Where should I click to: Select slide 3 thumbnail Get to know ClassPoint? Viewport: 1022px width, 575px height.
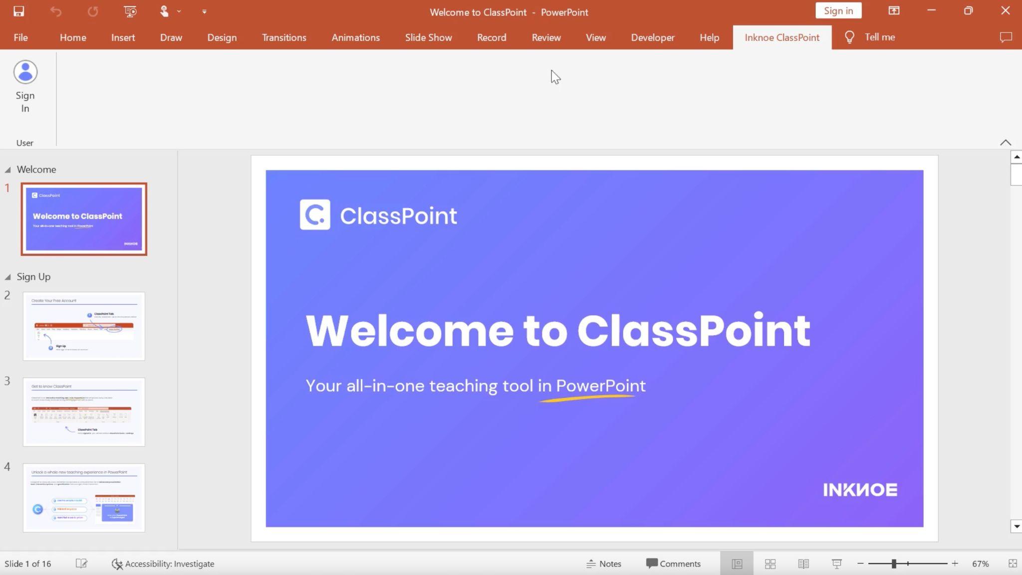(84, 412)
